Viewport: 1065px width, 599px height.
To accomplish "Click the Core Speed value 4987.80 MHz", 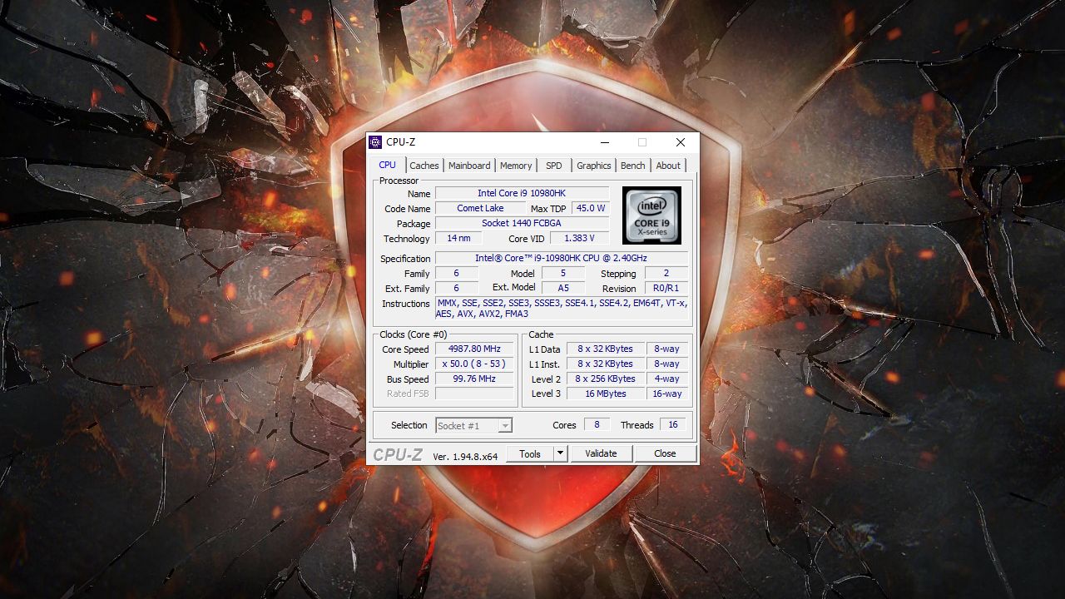I will click(x=474, y=349).
